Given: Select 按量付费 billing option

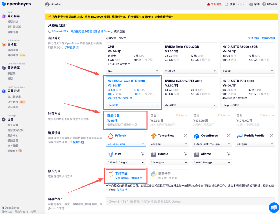Looking at the screenshot, I should [126, 120].
